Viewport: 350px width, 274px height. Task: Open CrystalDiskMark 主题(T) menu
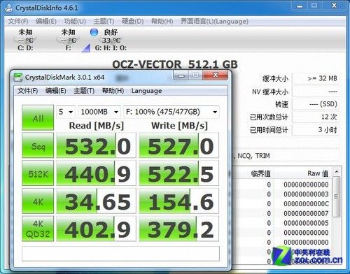[x=84, y=91]
